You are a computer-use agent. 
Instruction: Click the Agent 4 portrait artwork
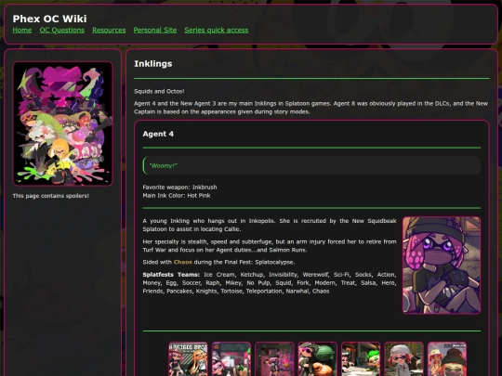coord(442,266)
